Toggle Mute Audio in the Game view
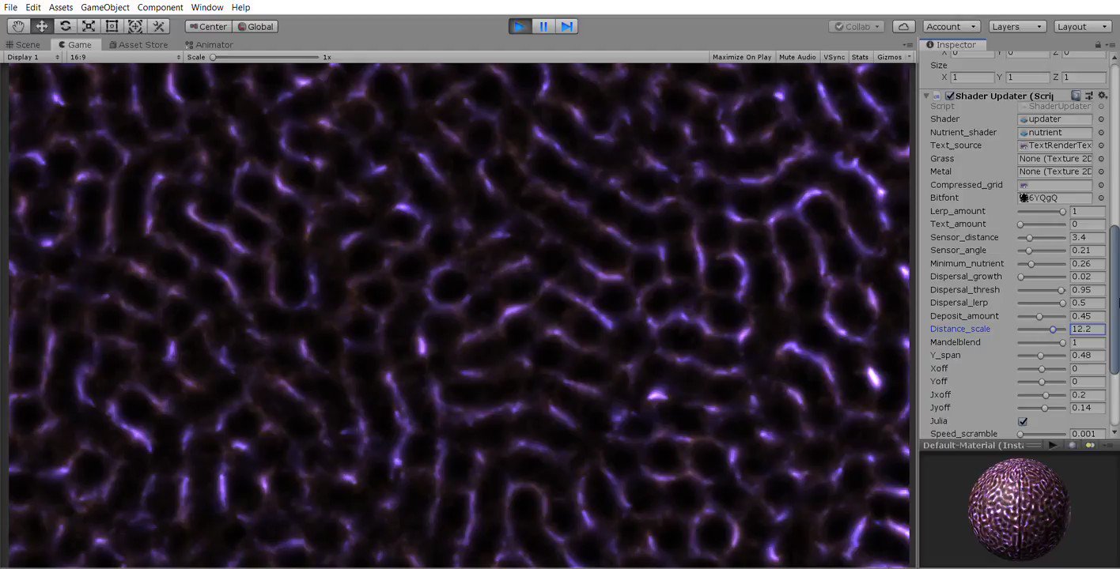 click(x=797, y=56)
